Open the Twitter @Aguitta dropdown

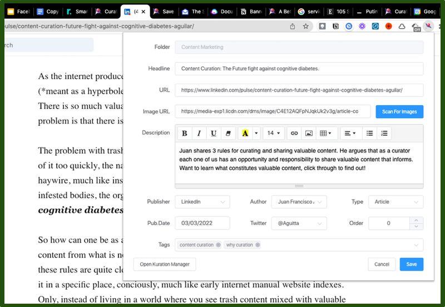click(x=299, y=224)
